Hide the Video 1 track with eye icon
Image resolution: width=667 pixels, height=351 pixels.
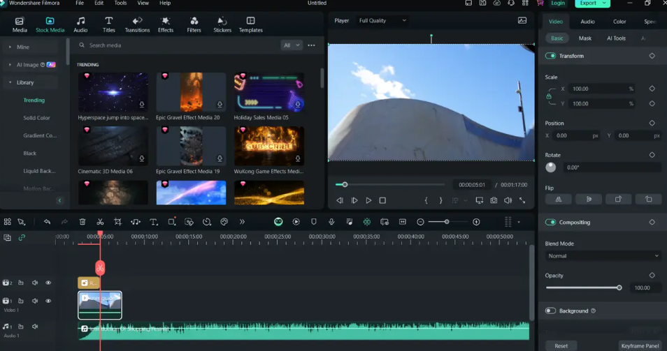(x=48, y=301)
